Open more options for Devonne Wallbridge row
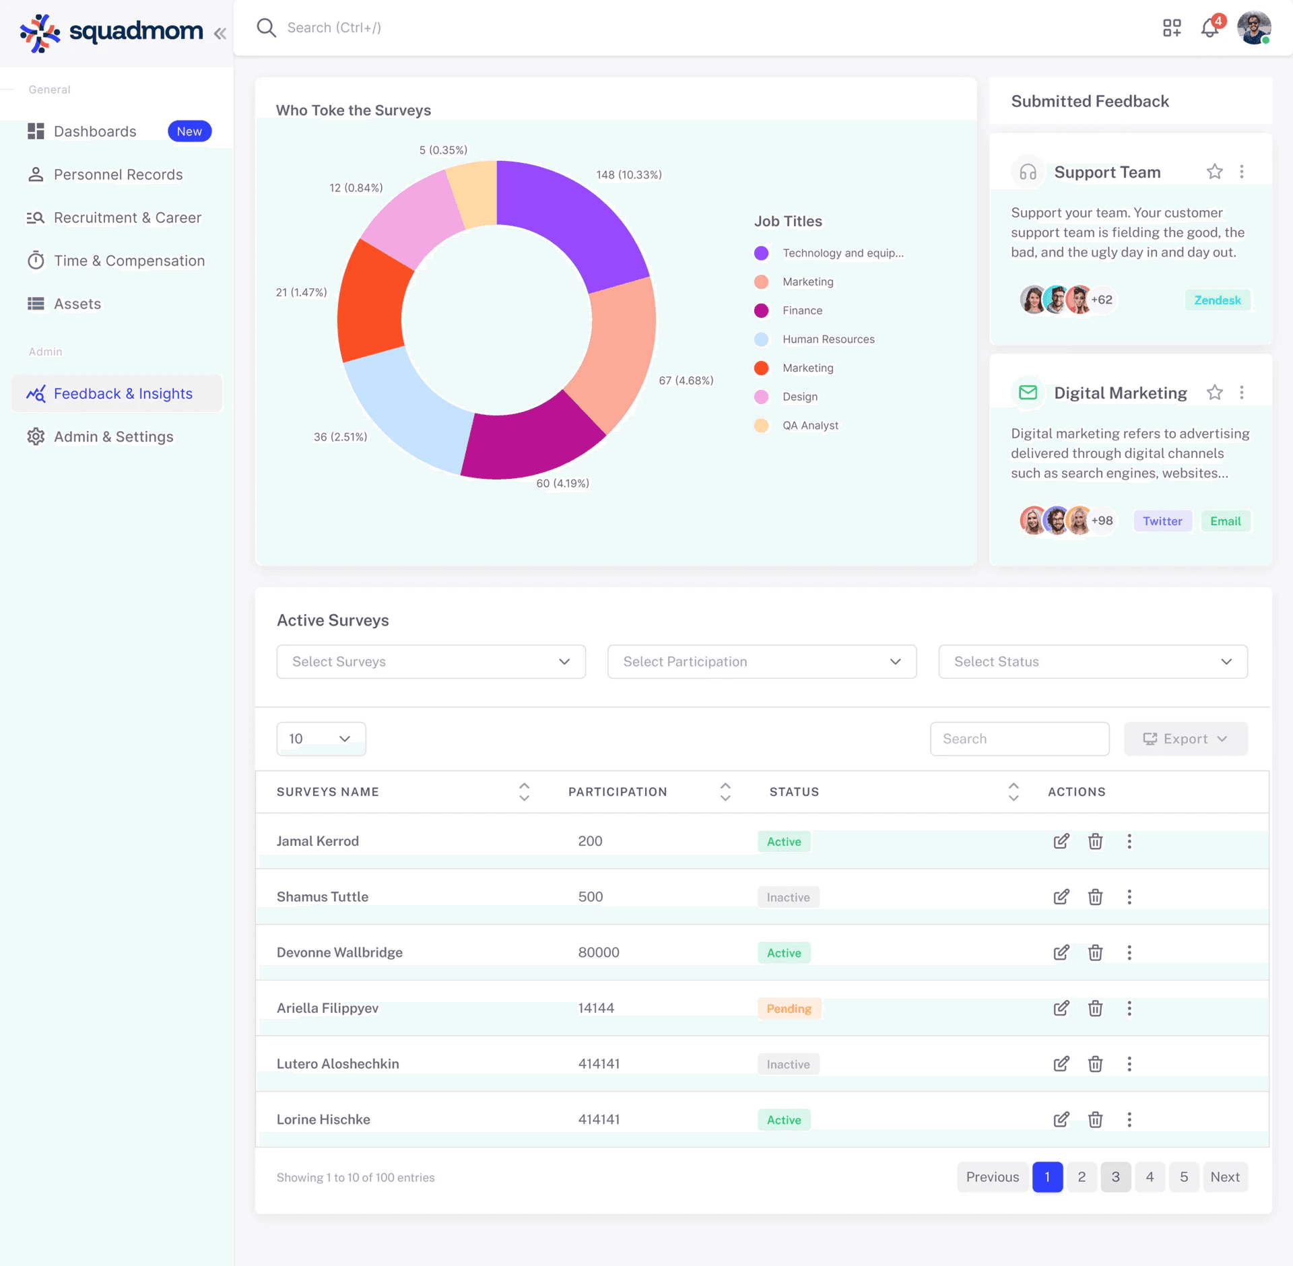The height and width of the screenshot is (1266, 1293). (x=1129, y=952)
